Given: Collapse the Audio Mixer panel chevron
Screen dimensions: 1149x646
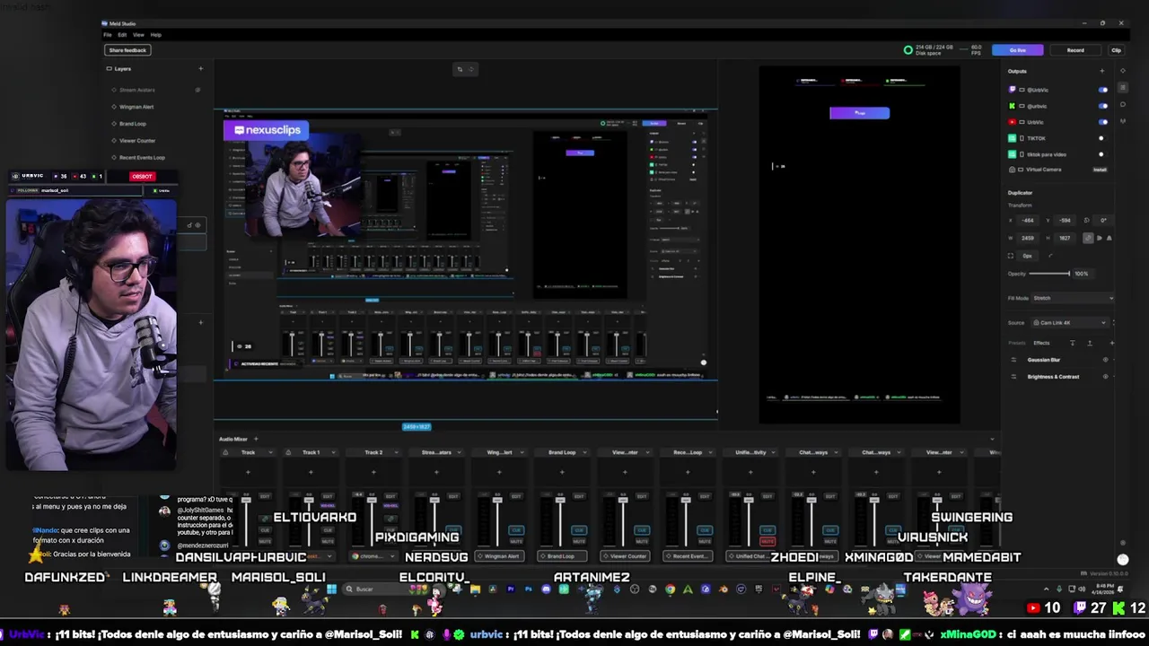Looking at the screenshot, I should click(992, 439).
